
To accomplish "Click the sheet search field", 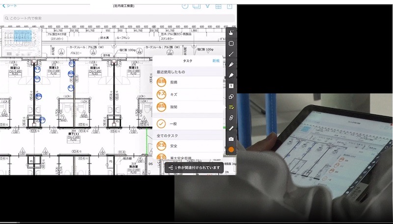I will [119, 18].
